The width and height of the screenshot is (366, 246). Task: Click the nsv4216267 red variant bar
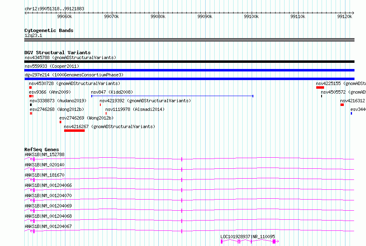click(74, 131)
